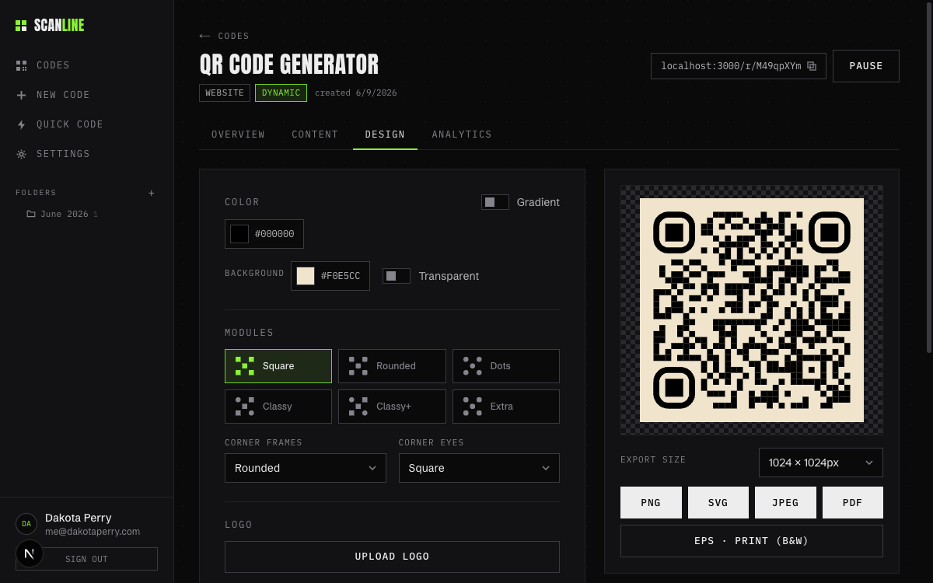Switch to the Overview tab
Viewport: 933px width, 583px height.
pos(238,134)
